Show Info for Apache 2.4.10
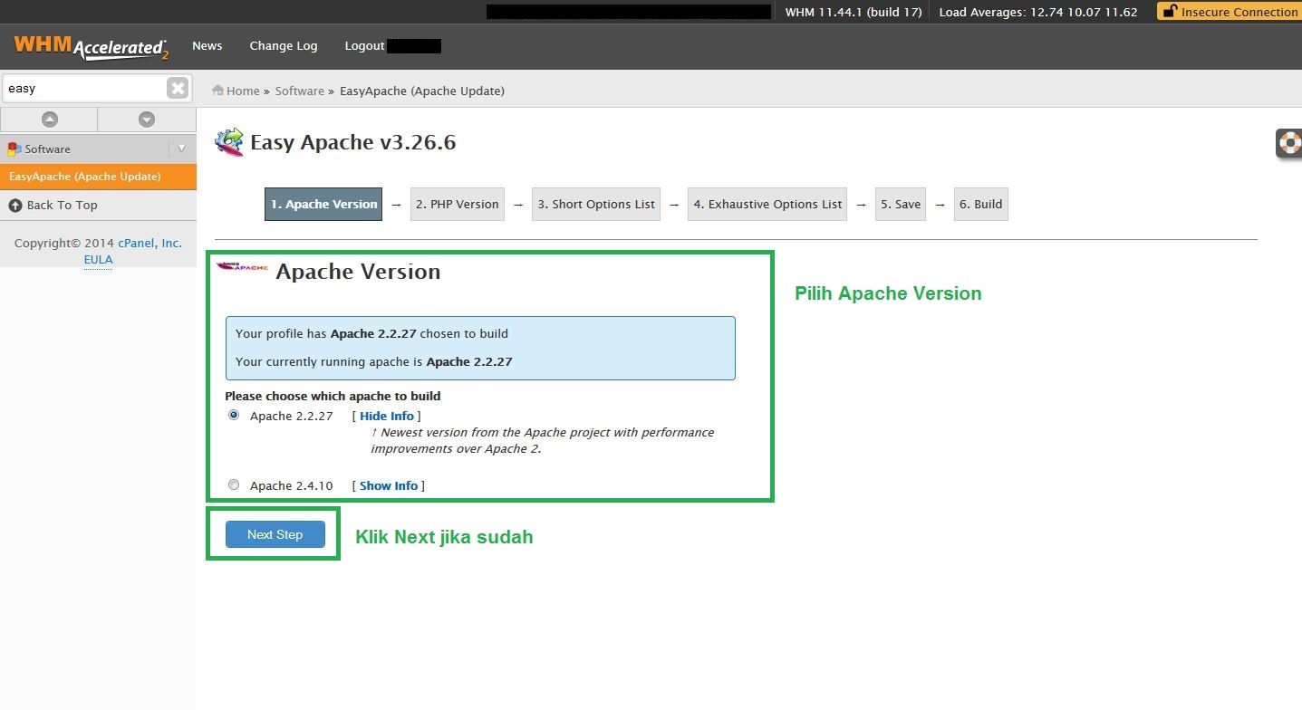 (388, 486)
